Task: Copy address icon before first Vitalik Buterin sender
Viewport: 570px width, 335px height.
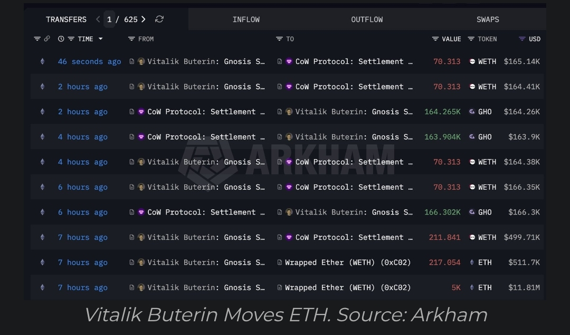Action: [132, 62]
